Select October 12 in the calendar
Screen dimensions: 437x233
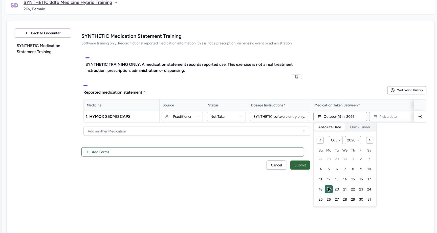[329, 179]
